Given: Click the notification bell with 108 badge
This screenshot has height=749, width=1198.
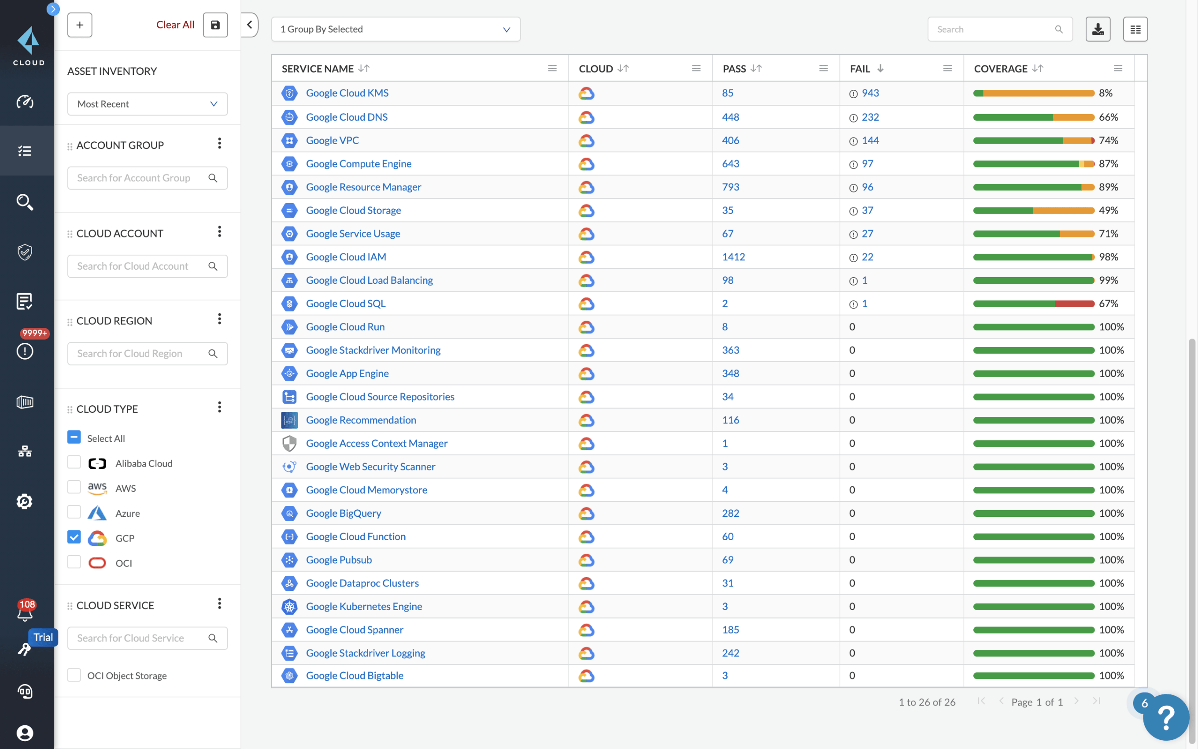Looking at the screenshot, I should point(25,613).
